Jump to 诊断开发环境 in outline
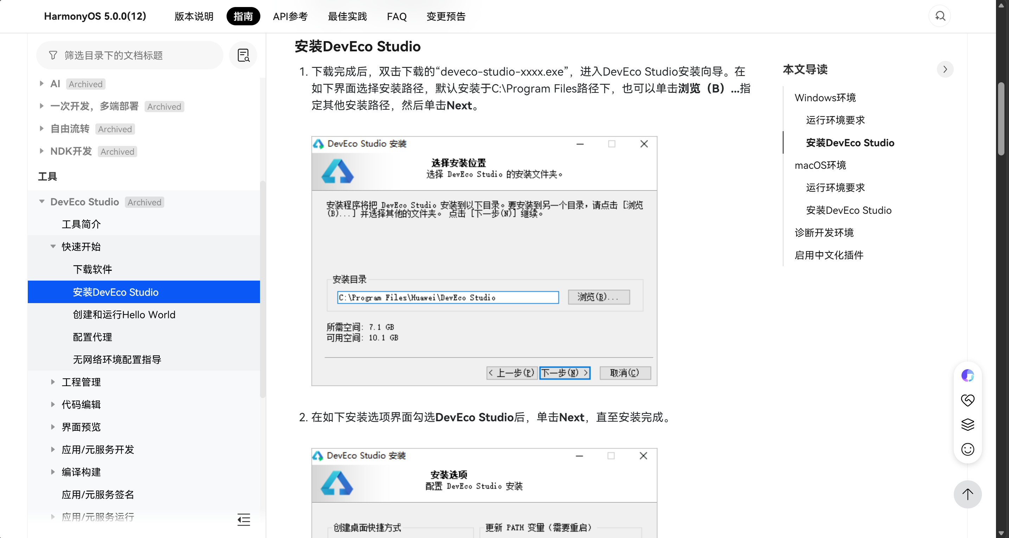 pyautogui.click(x=824, y=232)
